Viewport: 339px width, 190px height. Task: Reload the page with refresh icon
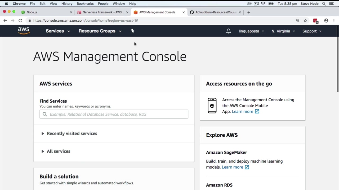click(x=20, y=21)
